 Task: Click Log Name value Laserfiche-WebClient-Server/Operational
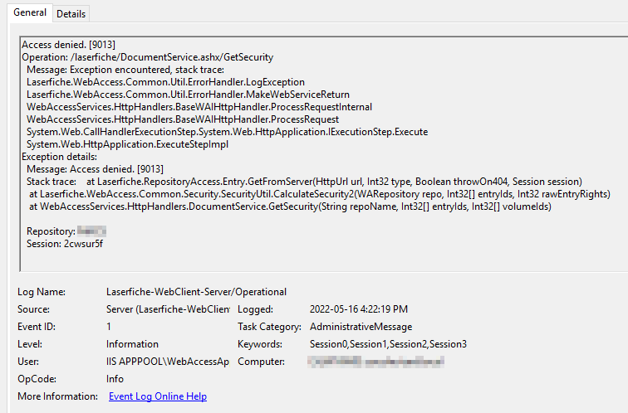point(196,292)
